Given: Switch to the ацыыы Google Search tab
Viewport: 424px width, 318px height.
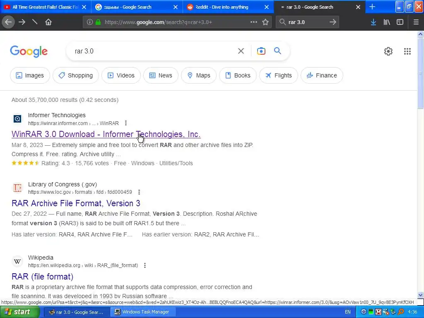Looking at the screenshot, I should coord(128,7).
